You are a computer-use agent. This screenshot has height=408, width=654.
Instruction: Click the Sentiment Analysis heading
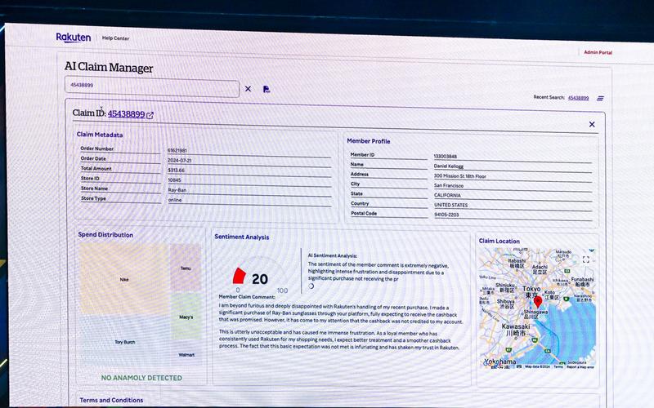click(241, 237)
